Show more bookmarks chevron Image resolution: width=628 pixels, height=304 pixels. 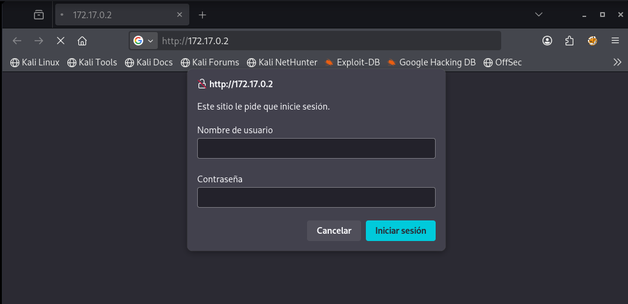617,62
